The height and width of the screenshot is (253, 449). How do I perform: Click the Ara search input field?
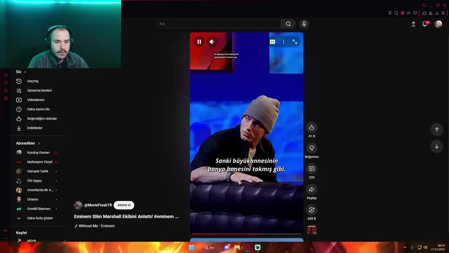(x=218, y=24)
